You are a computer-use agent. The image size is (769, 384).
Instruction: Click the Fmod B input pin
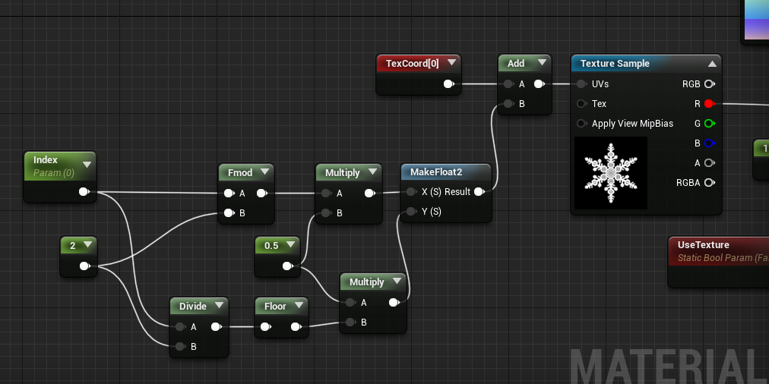coord(229,212)
